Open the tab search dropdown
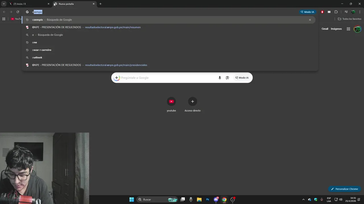Screen dimensions: 364x204 4,4
